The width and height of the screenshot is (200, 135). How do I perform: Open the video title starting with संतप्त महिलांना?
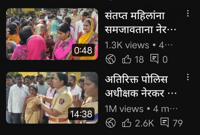pos(140,23)
